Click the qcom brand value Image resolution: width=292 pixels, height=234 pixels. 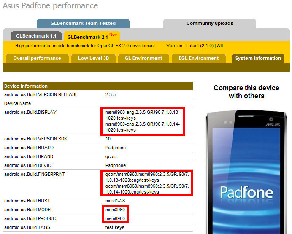(111, 157)
